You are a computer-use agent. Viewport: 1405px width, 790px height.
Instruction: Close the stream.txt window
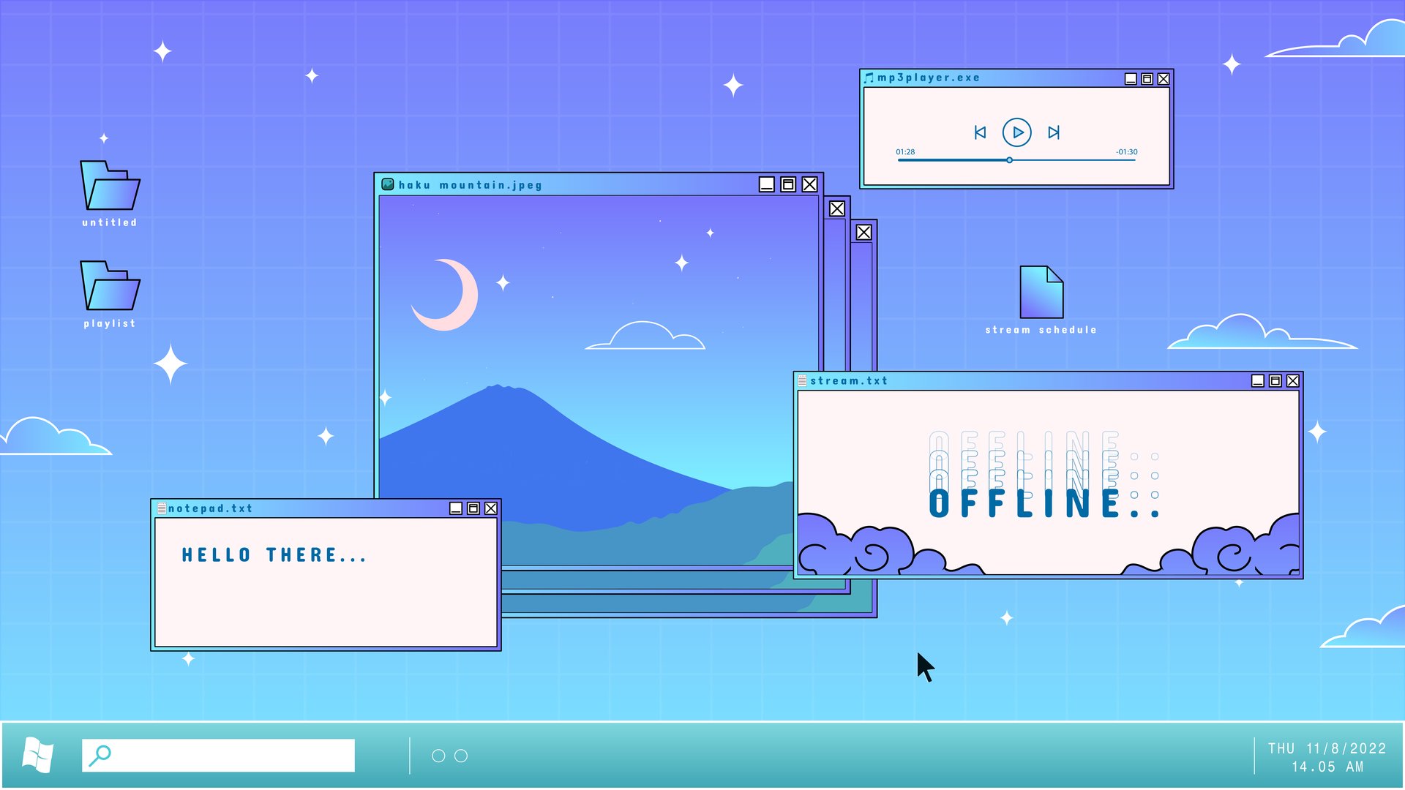click(1293, 380)
